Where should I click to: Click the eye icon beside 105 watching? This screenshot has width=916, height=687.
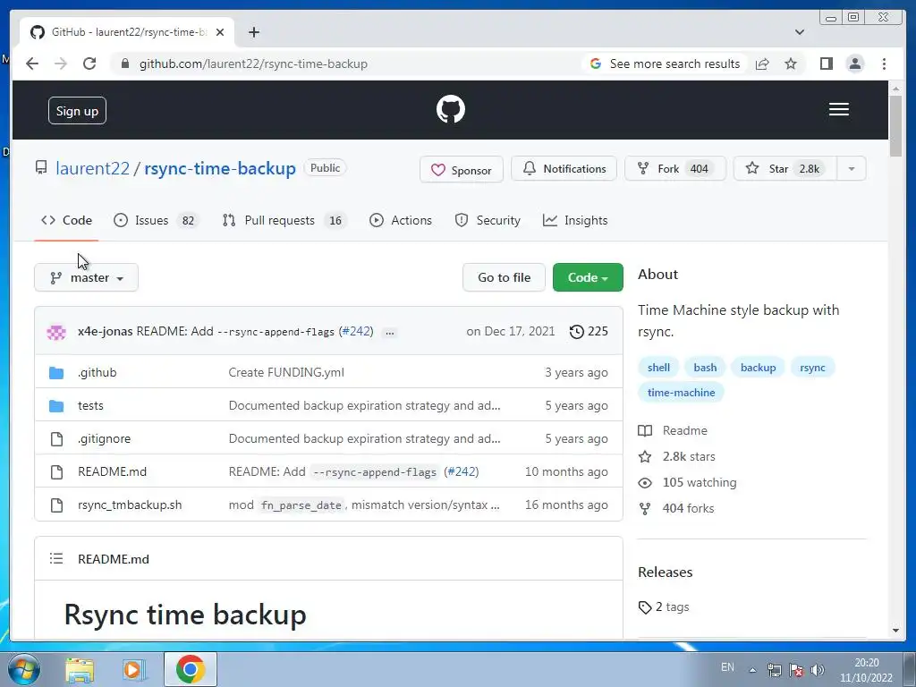pos(645,482)
